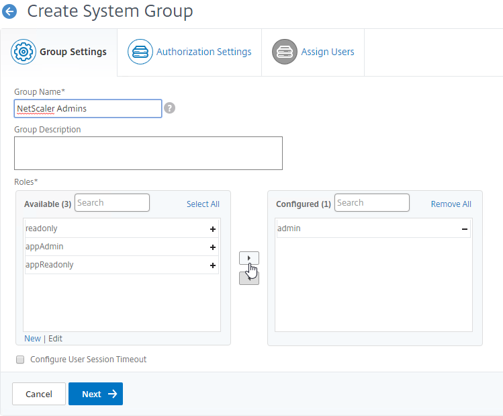
Task: Add the appReadonly role with plus icon
Action: coord(213,265)
